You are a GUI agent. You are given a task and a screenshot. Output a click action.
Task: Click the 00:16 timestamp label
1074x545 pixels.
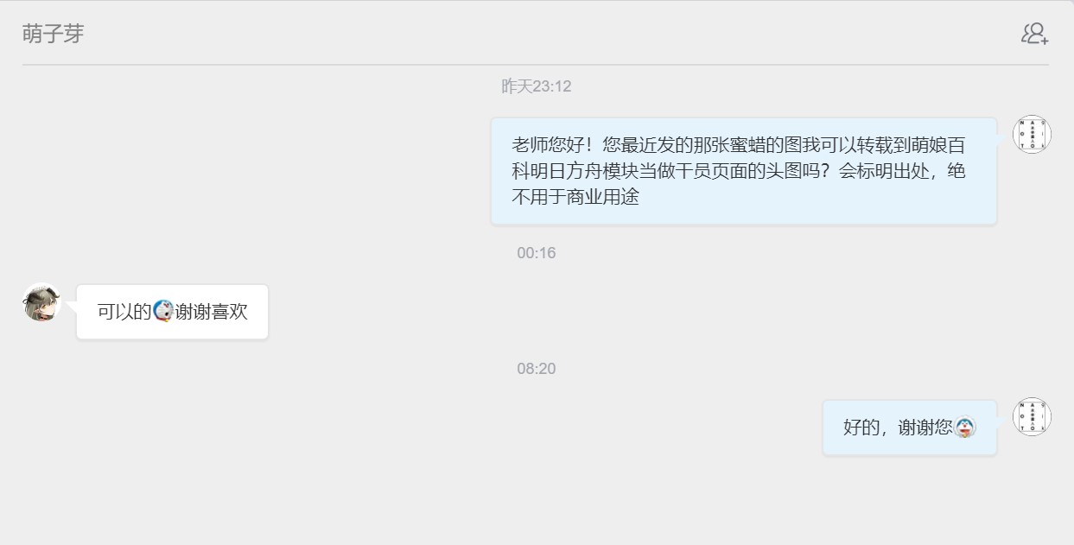(537, 253)
